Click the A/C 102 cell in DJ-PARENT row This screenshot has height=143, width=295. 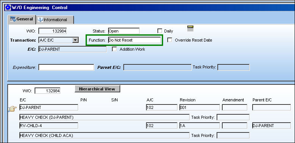pyautogui.click(x=162, y=107)
